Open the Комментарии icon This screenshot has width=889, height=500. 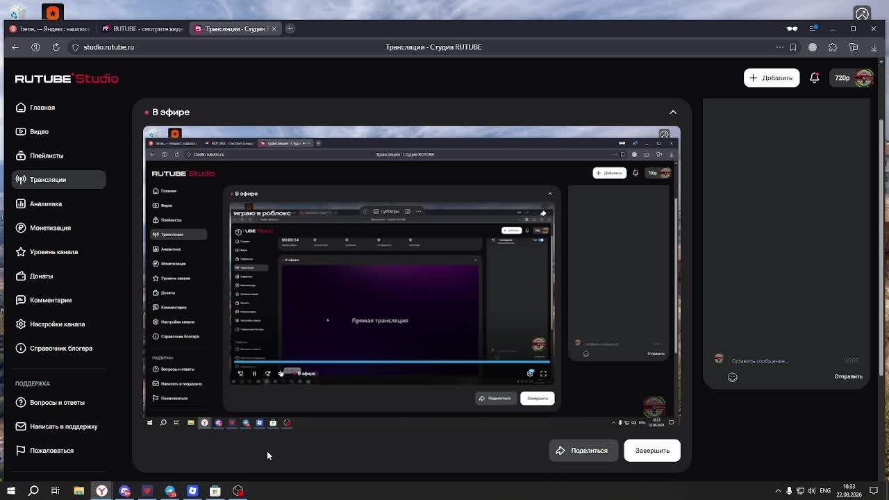21,300
